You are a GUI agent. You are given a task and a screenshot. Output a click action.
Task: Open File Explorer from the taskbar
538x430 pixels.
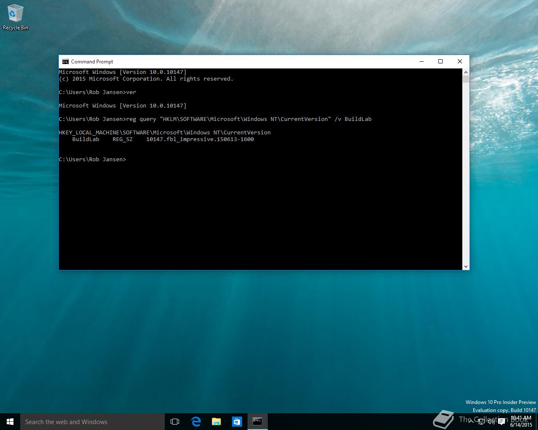tap(216, 422)
